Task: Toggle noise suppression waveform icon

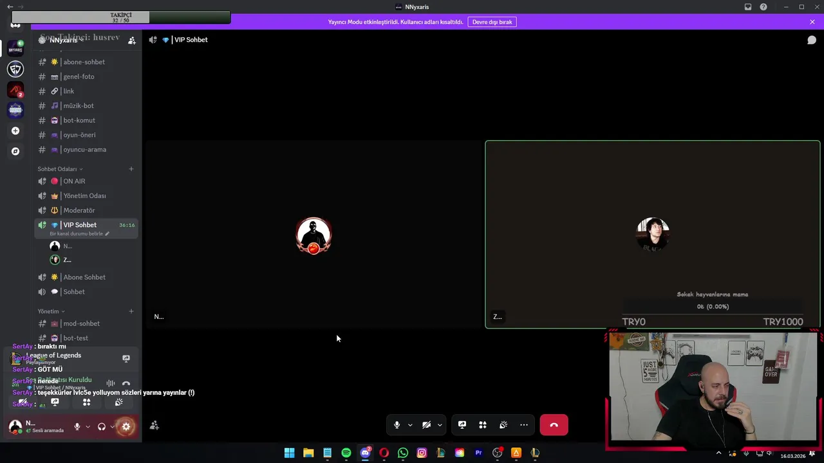Action: pos(111,383)
